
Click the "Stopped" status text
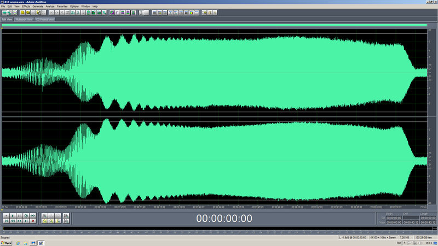point(5,238)
